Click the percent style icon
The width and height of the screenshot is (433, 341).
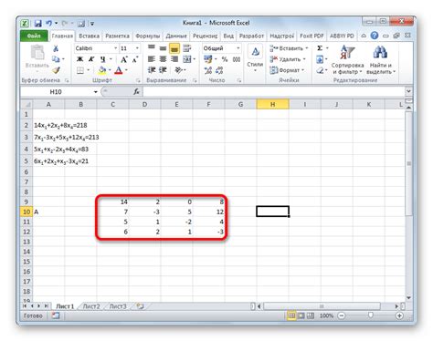coord(225,59)
